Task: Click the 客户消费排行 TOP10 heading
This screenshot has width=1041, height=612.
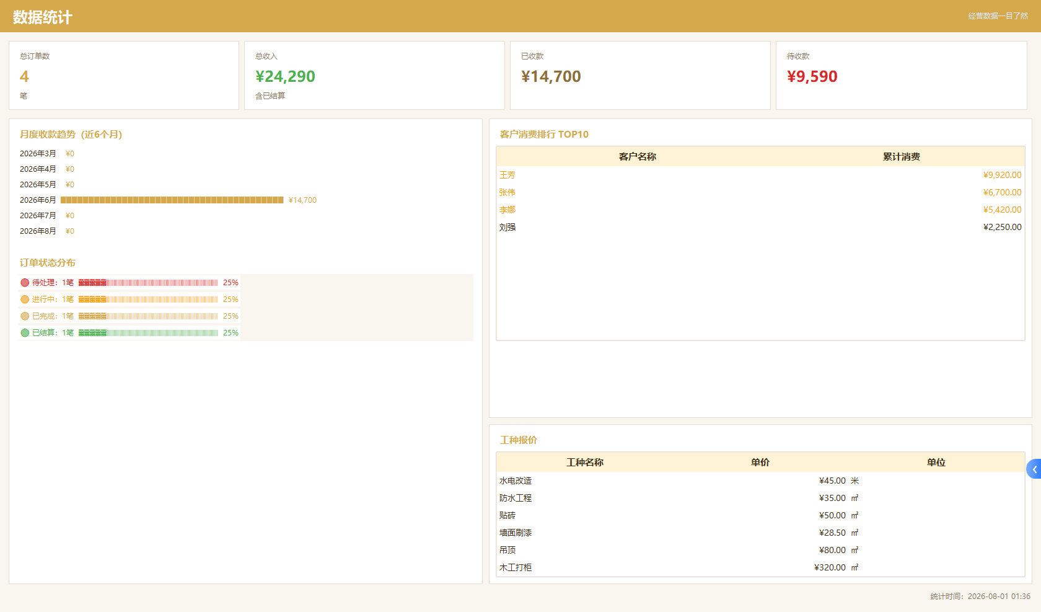Action: click(x=544, y=135)
